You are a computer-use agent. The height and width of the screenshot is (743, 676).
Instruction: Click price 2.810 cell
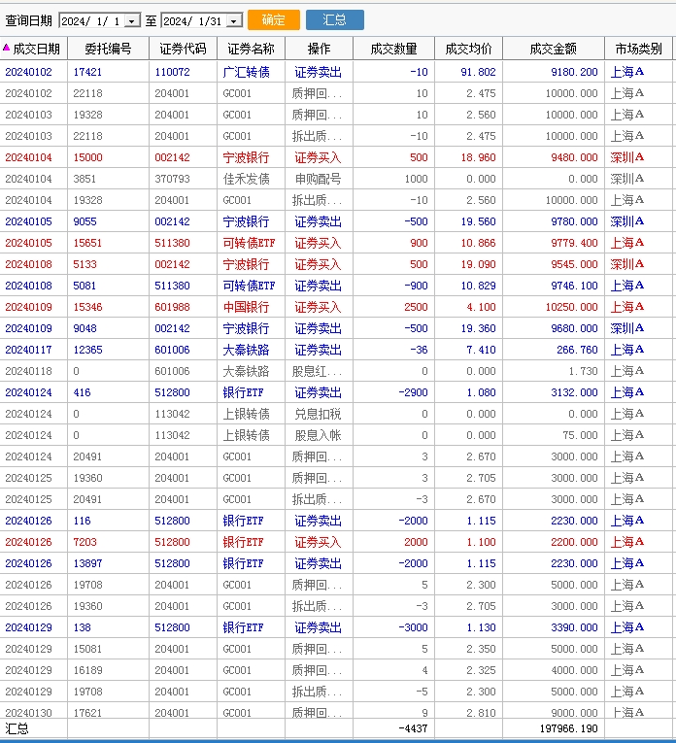point(481,713)
